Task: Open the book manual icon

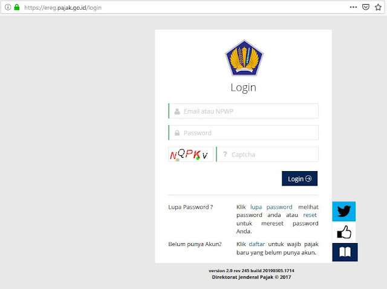Action: coord(345,252)
